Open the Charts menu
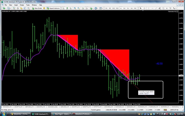Screen dimensions: 185x116 click(x=22, y=5)
